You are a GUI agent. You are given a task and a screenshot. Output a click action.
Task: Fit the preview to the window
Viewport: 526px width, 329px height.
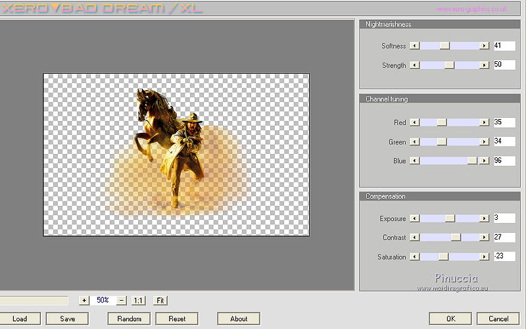pos(160,301)
